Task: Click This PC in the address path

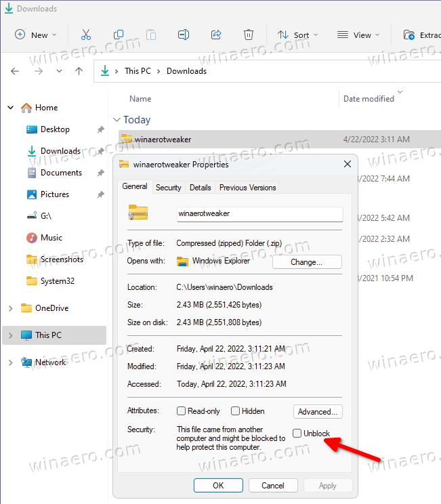Action: click(x=138, y=71)
